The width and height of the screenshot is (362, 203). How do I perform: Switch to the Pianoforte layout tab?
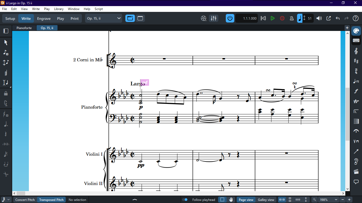point(24,28)
